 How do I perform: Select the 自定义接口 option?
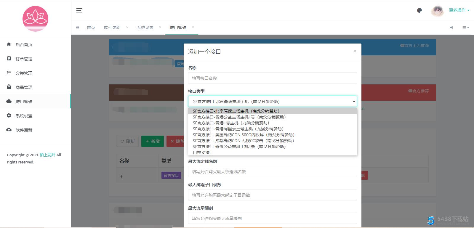click(203, 152)
